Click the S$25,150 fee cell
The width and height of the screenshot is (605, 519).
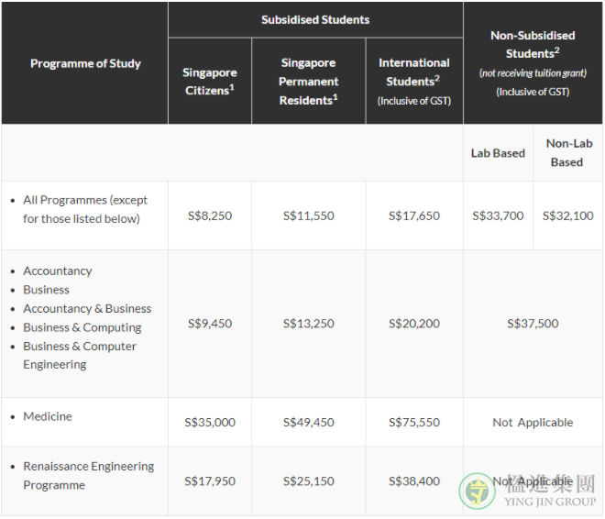click(308, 481)
